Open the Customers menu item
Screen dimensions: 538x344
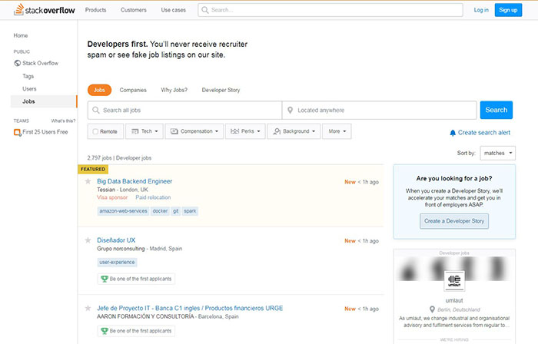click(134, 10)
